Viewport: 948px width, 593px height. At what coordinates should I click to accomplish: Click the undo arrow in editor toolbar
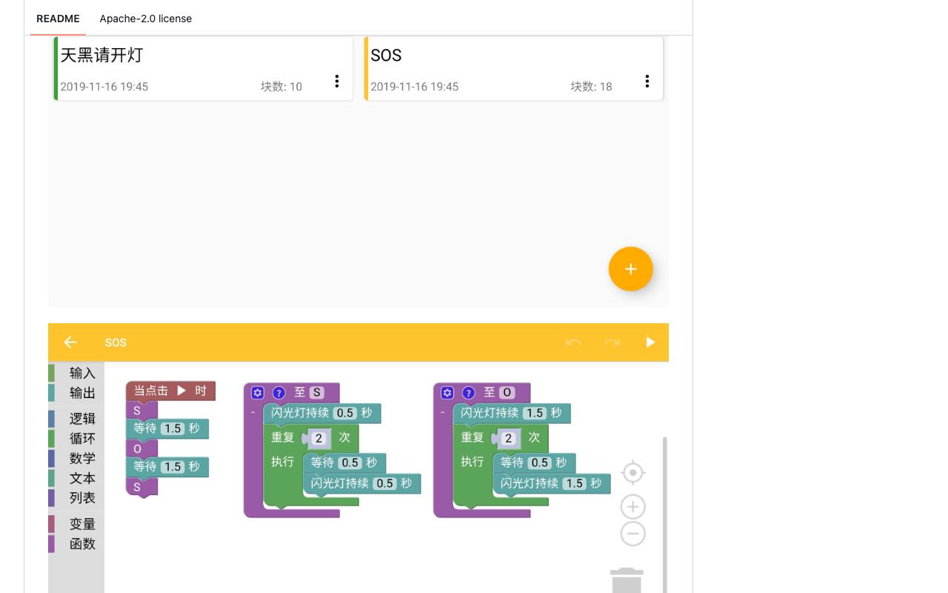click(573, 342)
